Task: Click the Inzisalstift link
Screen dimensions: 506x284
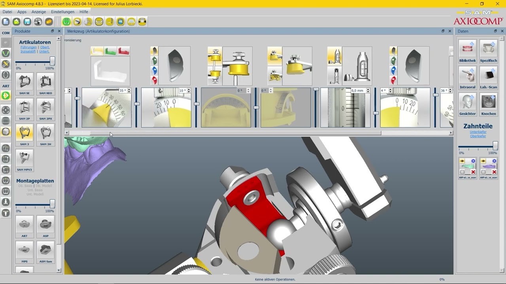Action: (28, 52)
